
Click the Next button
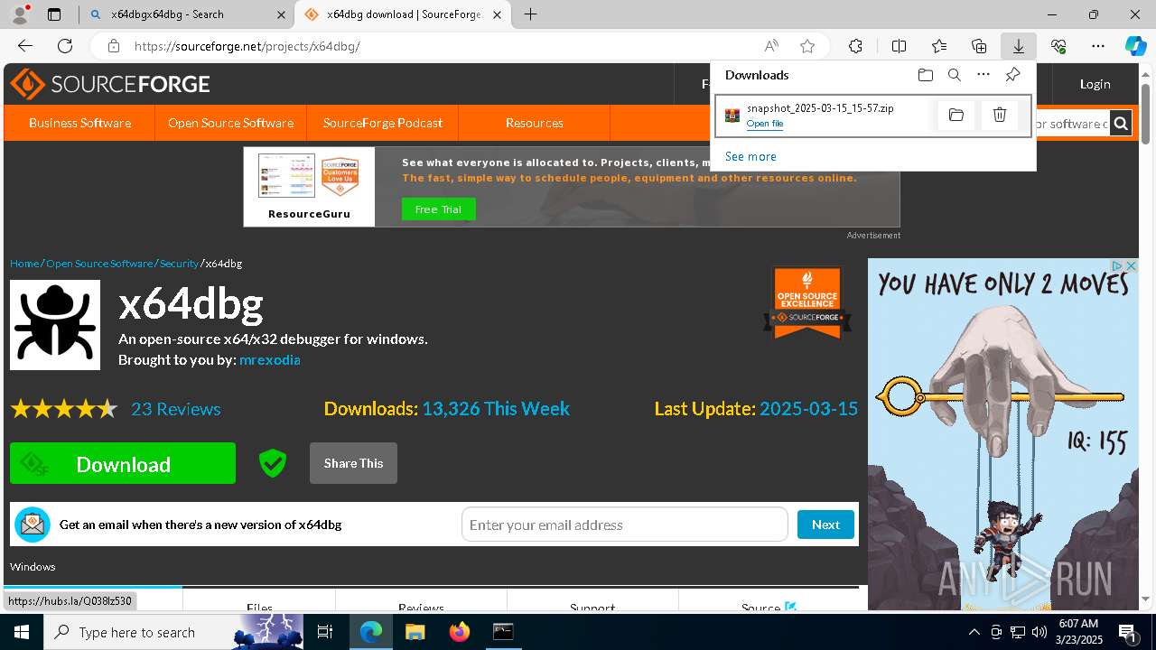pos(825,525)
